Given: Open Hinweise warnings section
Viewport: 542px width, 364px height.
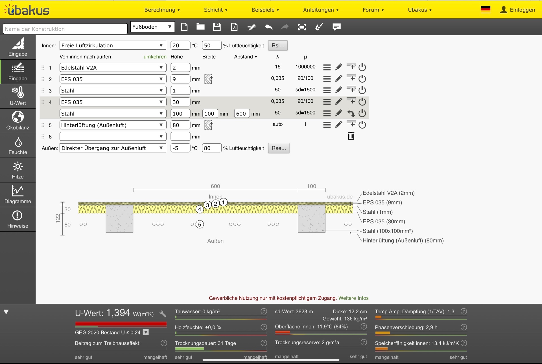Looking at the screenshot, I should point(18,219).
